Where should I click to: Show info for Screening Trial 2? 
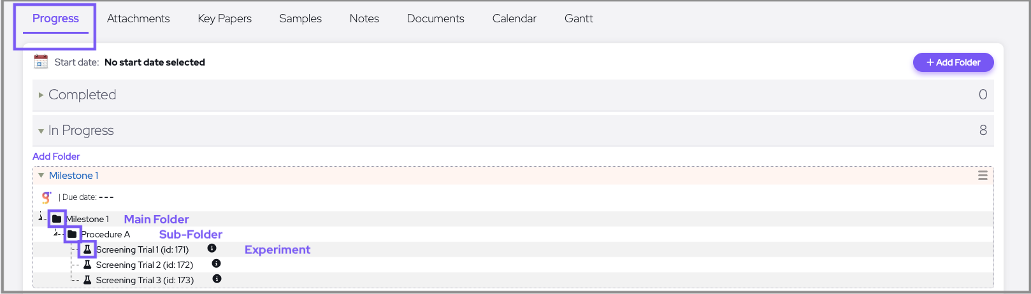(x=217, y=263)
